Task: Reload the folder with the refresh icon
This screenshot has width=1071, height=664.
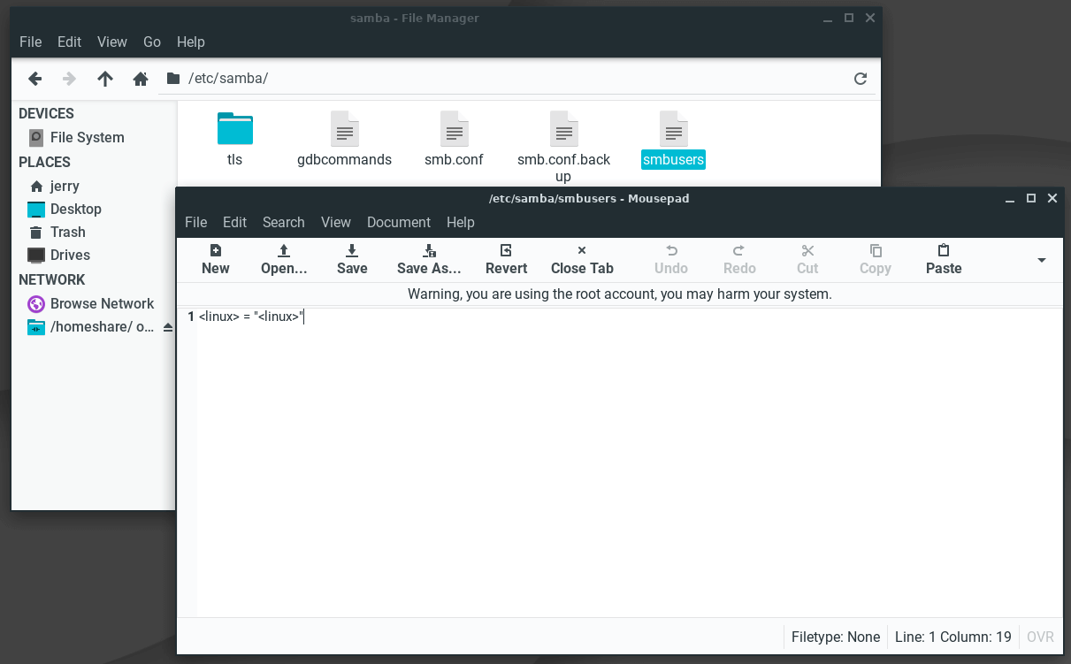Action: click(860, 79)
